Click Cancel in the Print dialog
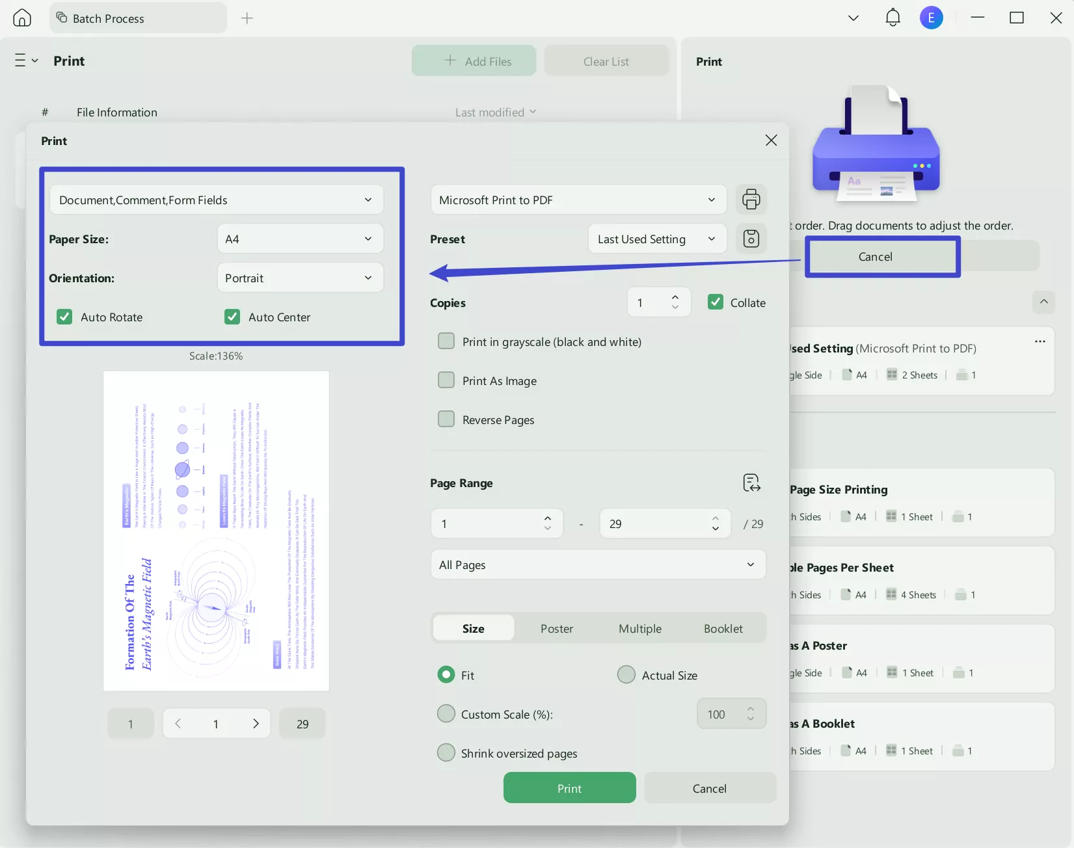The height and width of the screenshot is (848, 1074). (x=710, y=788)
